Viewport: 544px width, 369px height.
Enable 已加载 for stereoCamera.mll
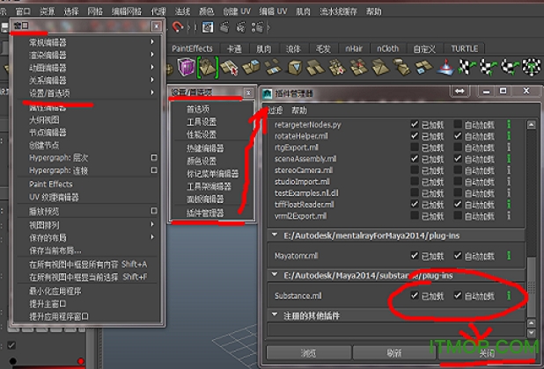tap(415, 170)
